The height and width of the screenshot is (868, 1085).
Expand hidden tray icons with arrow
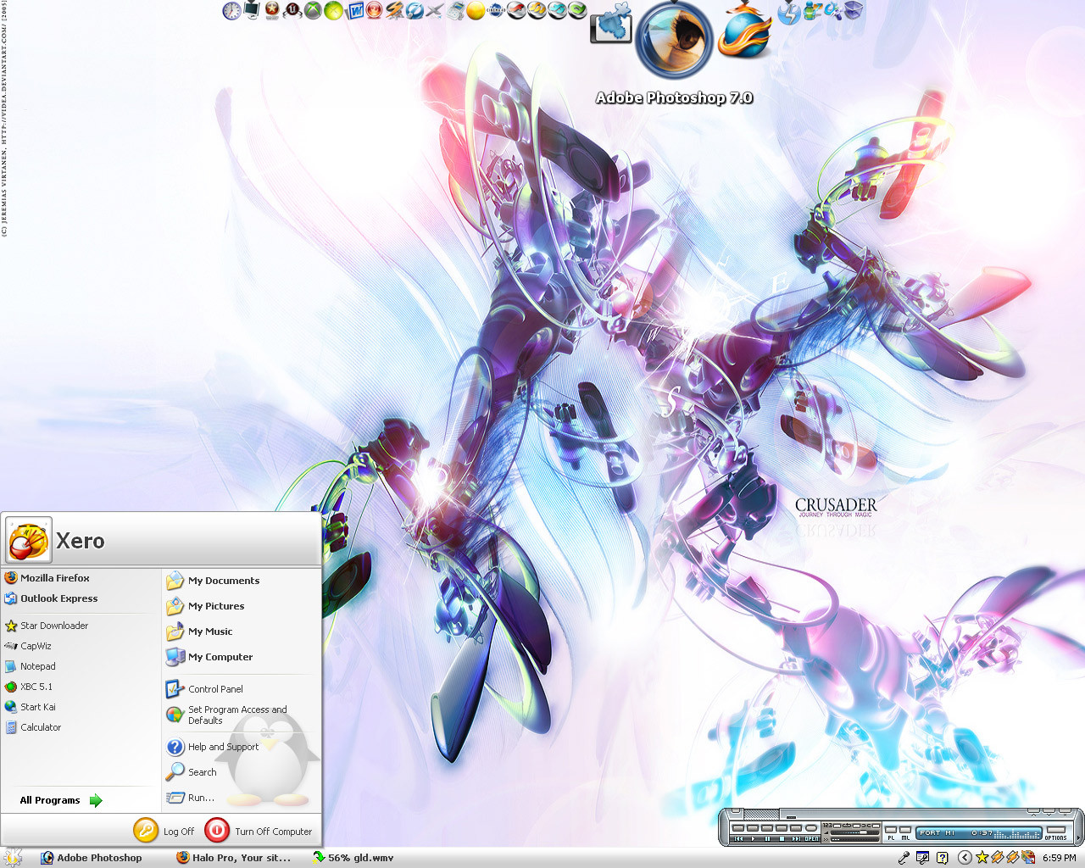coord(965,858)
